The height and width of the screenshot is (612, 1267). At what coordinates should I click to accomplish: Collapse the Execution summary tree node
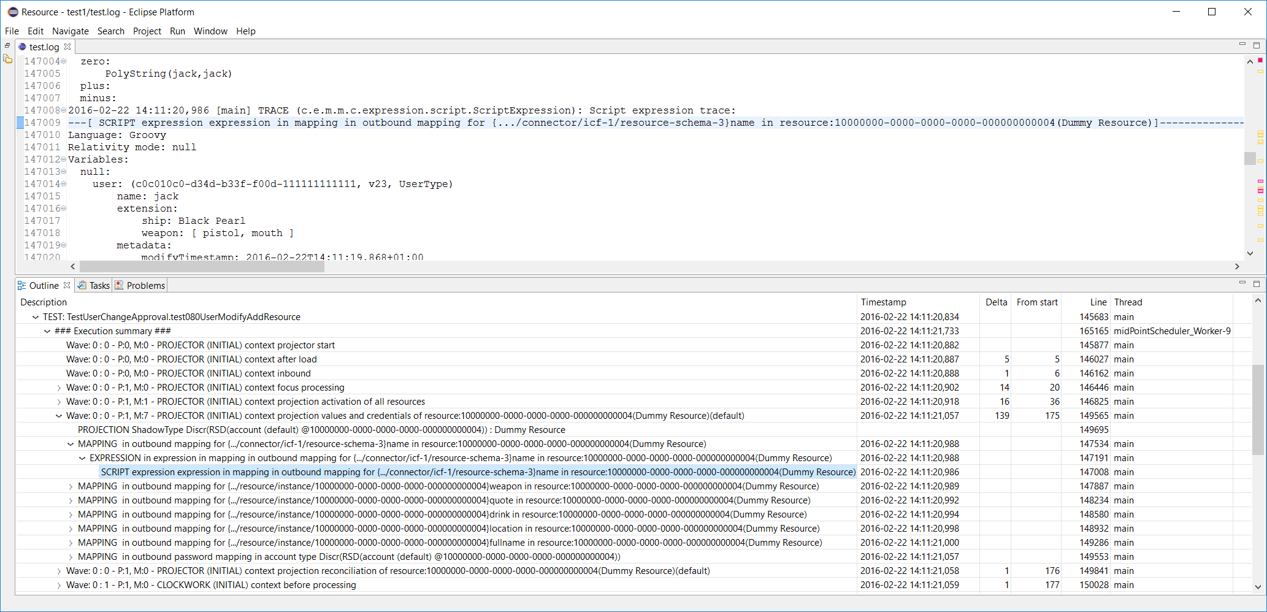pos(47,331)
